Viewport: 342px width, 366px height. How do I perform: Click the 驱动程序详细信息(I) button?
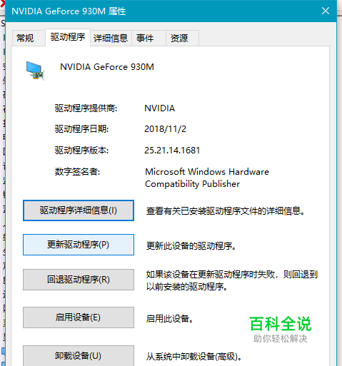pyautogui.click(x=79, y=210)
